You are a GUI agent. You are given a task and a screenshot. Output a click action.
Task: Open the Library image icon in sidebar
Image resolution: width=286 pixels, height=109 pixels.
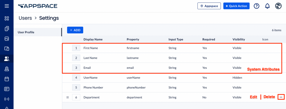(7, 39)
